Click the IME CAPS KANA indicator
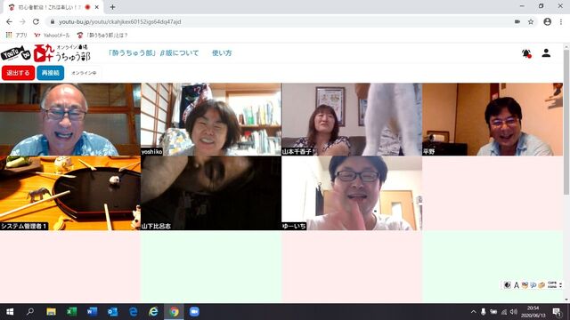Screen dimensions: 570x320 click(x=552, y=285)
